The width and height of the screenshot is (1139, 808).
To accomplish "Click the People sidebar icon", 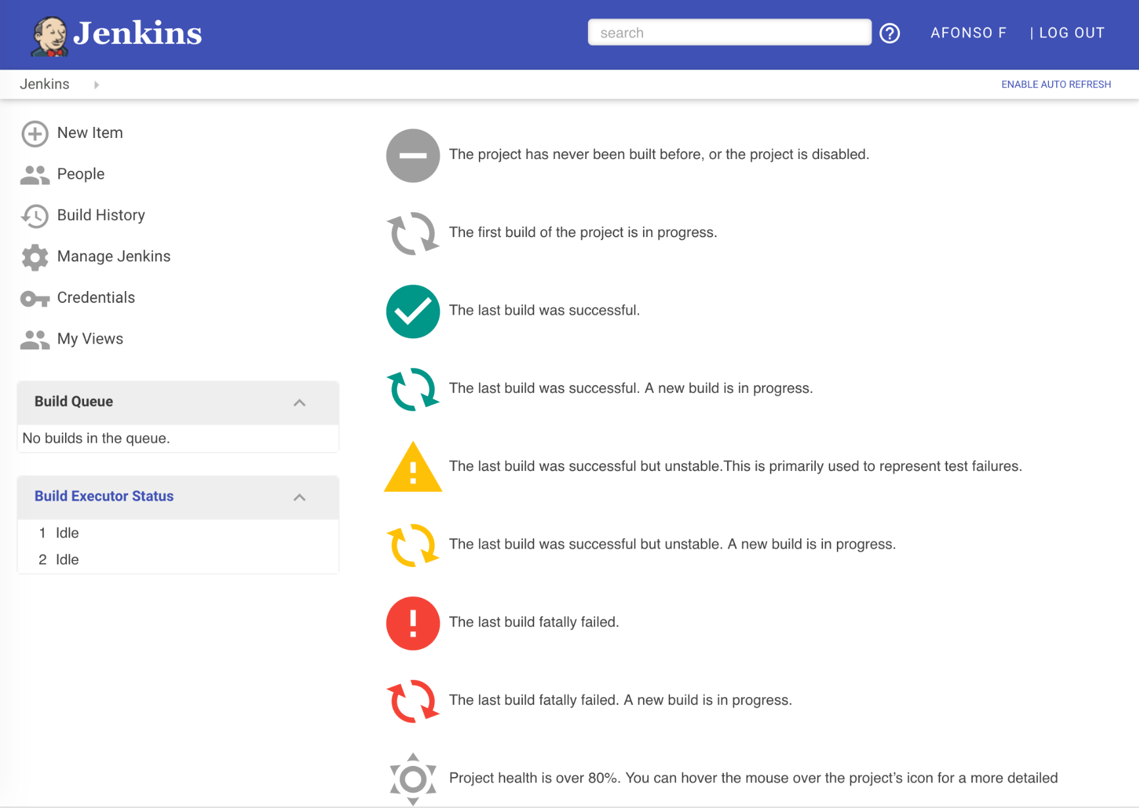I will pyautogui.click(x=35, y=175).
